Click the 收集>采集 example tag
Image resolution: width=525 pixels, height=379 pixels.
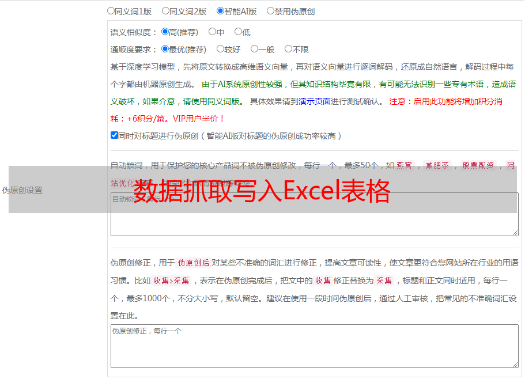click(x=171, y=281)
